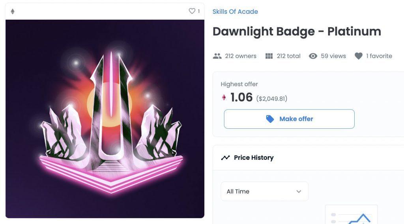Click the grid icon beside 212 total
Screen dimensions: 404x224
click(x=269, y=56)
